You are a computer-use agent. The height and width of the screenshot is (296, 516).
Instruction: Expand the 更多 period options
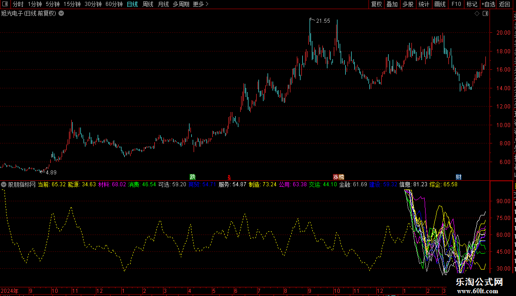click(201, 4)
